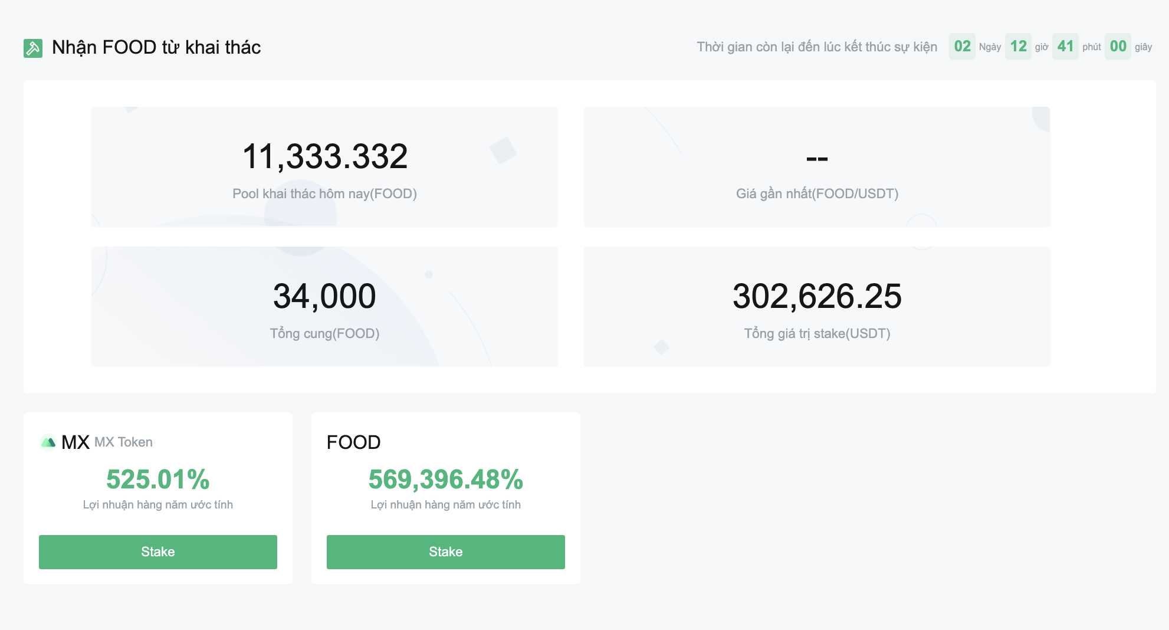Click the green mining hammer icon
The image size is (1169, 630).
33,48
